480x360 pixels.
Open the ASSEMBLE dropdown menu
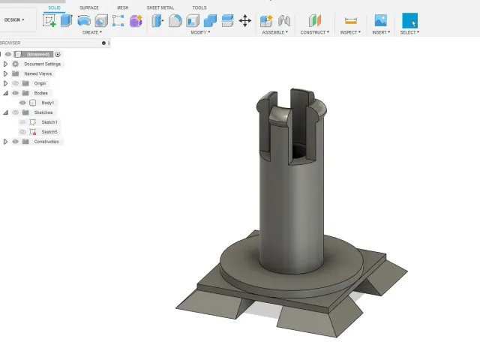coord(274,32)
